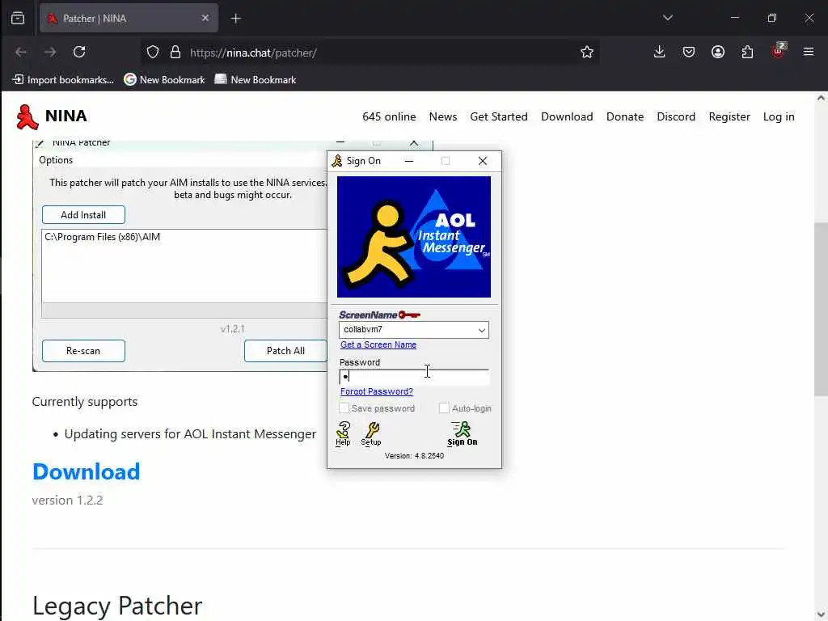Click the Re-scan button in patcher
This screenshot has height=621, width=828.
(x=83, y=351)
